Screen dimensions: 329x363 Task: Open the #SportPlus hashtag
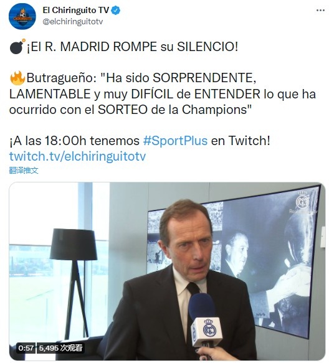175,141
